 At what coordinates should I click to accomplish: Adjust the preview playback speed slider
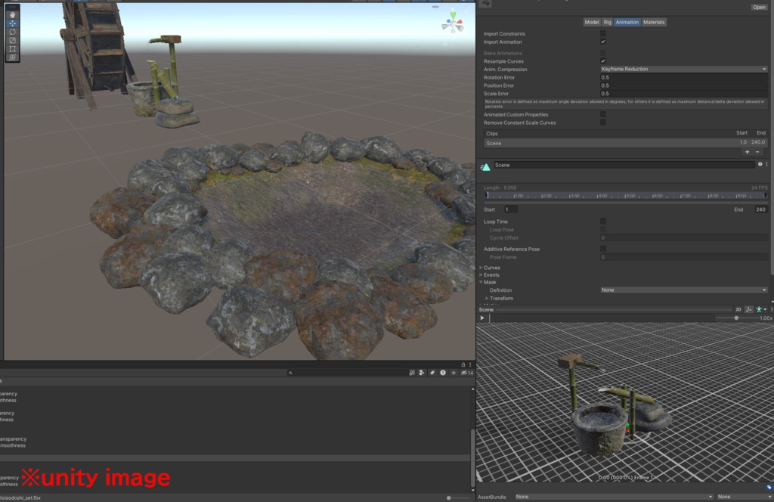[x=736, y=318]
